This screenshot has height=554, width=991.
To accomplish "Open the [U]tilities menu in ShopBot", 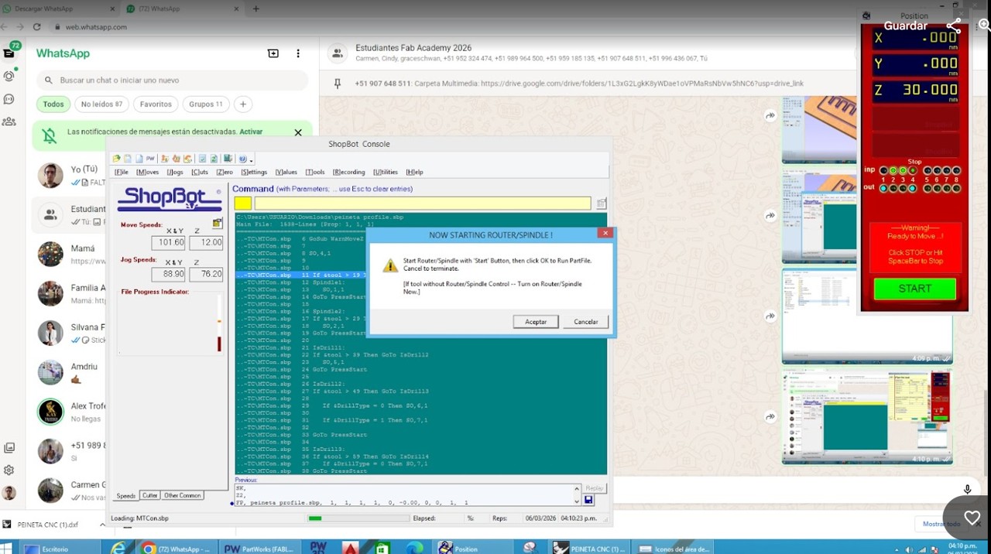I will pyautogui.click(x=386, y=172).
